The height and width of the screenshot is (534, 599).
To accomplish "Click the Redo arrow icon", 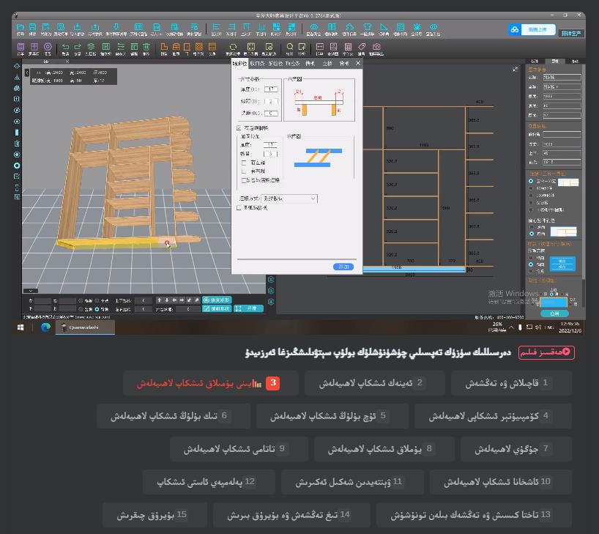I will click(78, 47).
